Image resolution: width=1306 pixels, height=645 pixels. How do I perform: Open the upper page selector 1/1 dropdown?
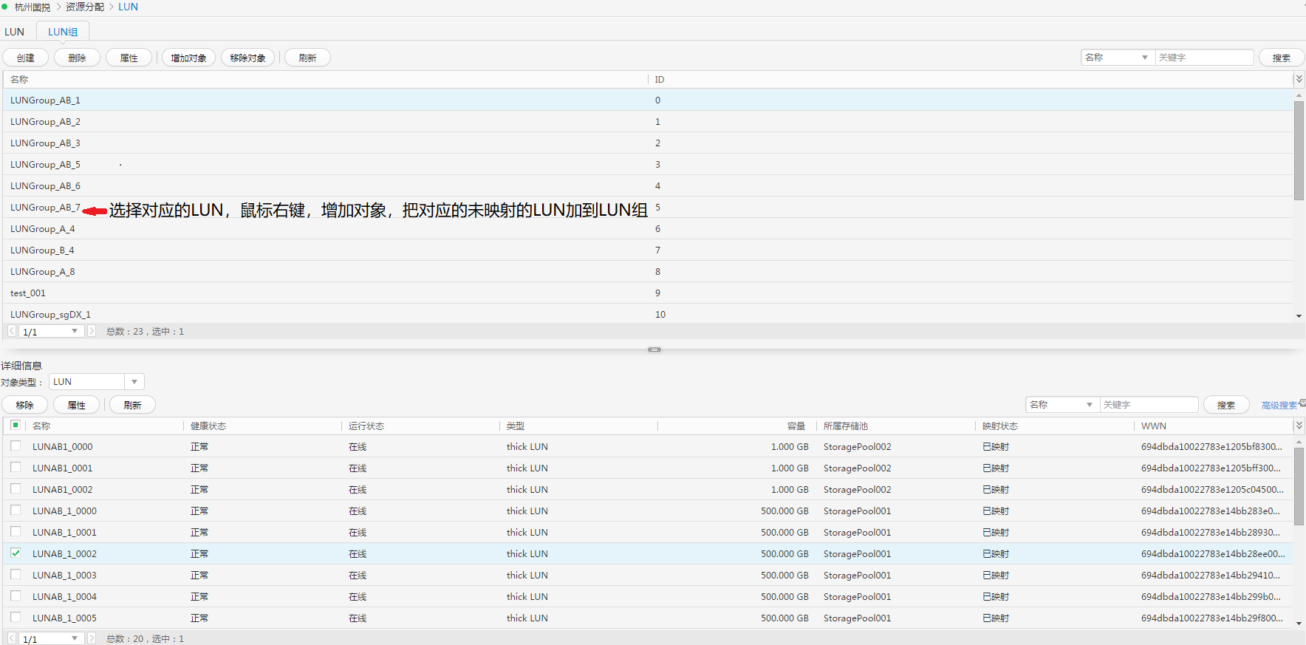click(50, 331)
